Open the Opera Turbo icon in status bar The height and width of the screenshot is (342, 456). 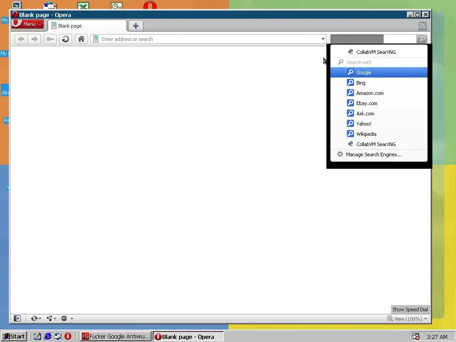pos(64,318)
